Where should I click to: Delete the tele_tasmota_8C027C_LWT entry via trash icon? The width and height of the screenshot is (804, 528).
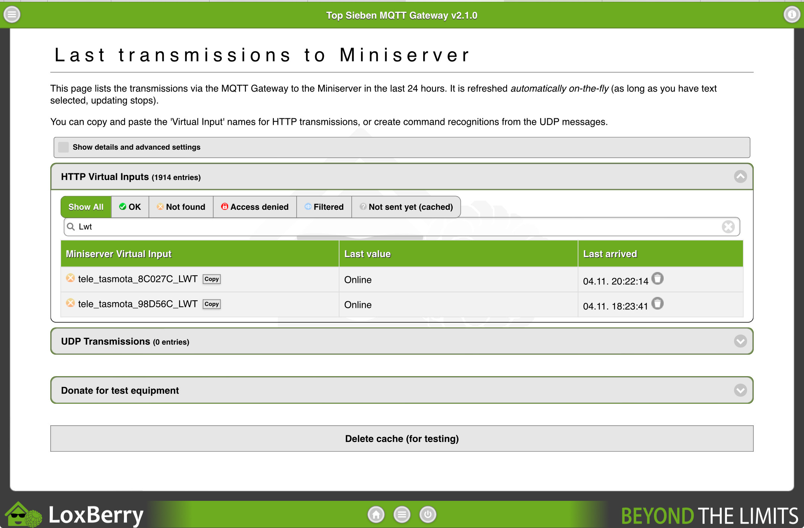(658, 279)
